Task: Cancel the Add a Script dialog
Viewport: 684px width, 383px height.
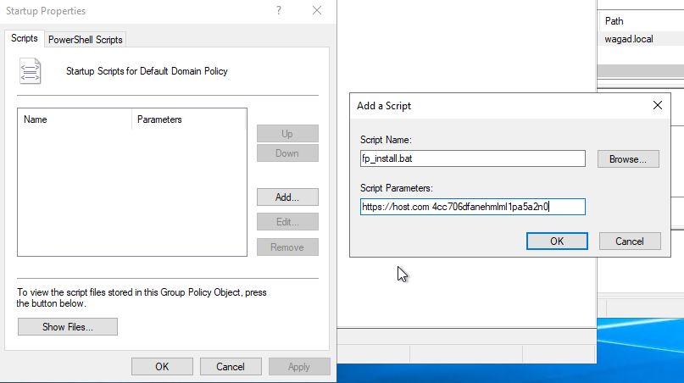Action: point(630,241)
